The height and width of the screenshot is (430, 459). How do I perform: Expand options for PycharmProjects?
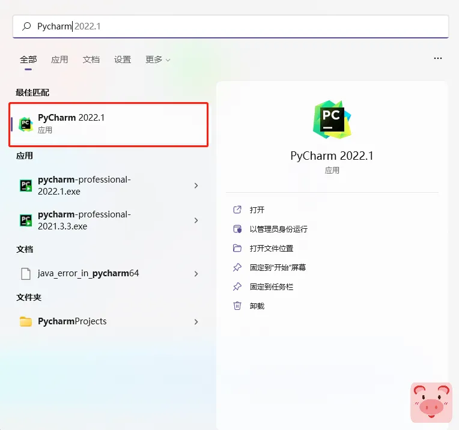click(x=196, y=322)
